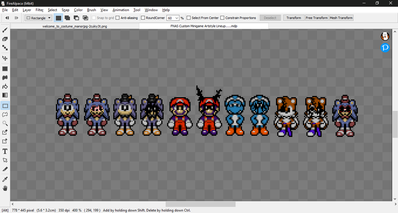Open the Select menu

pos(53,10)
